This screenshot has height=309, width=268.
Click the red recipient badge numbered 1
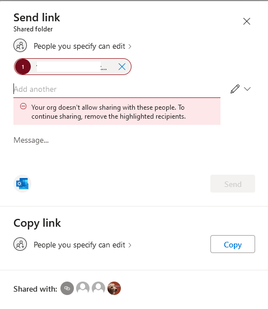coord(23,67)
